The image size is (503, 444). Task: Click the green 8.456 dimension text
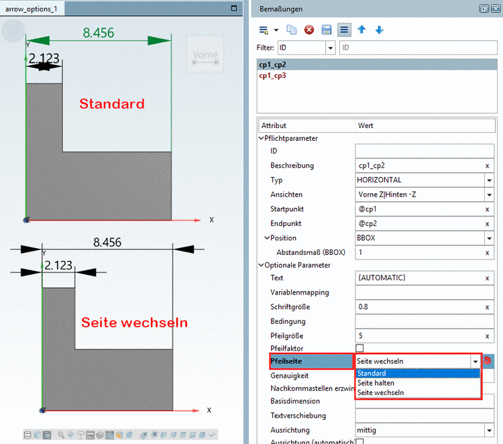99,33
